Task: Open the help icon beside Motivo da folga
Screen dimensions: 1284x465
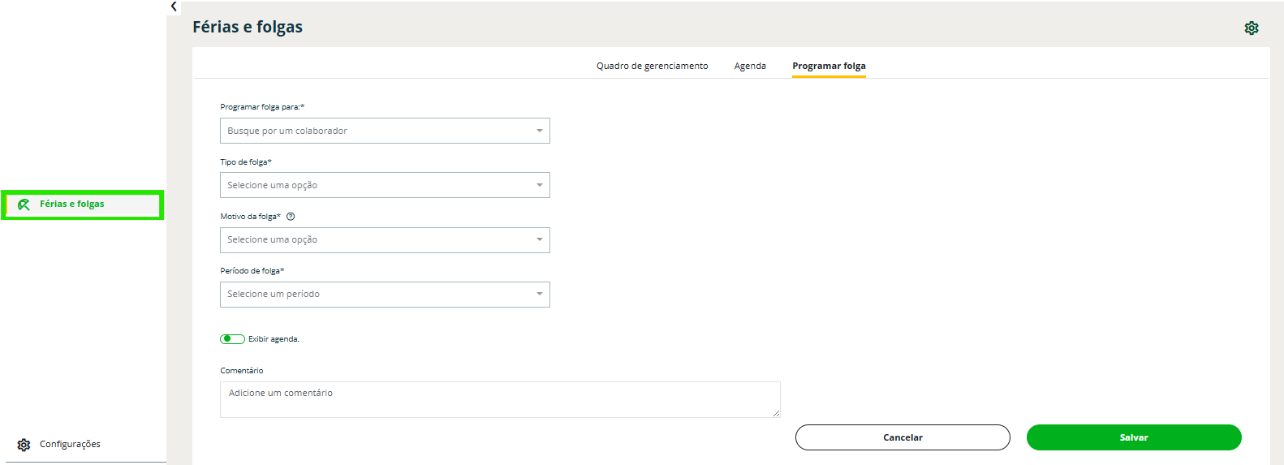Action: (x=291, y=217)
